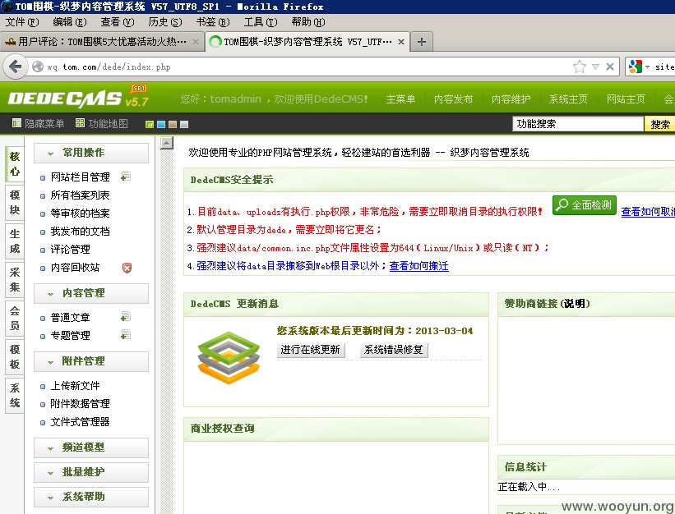Open 文件式管理器 in sidebar
This screenshot has height=514, width=675.
[80, 421]
